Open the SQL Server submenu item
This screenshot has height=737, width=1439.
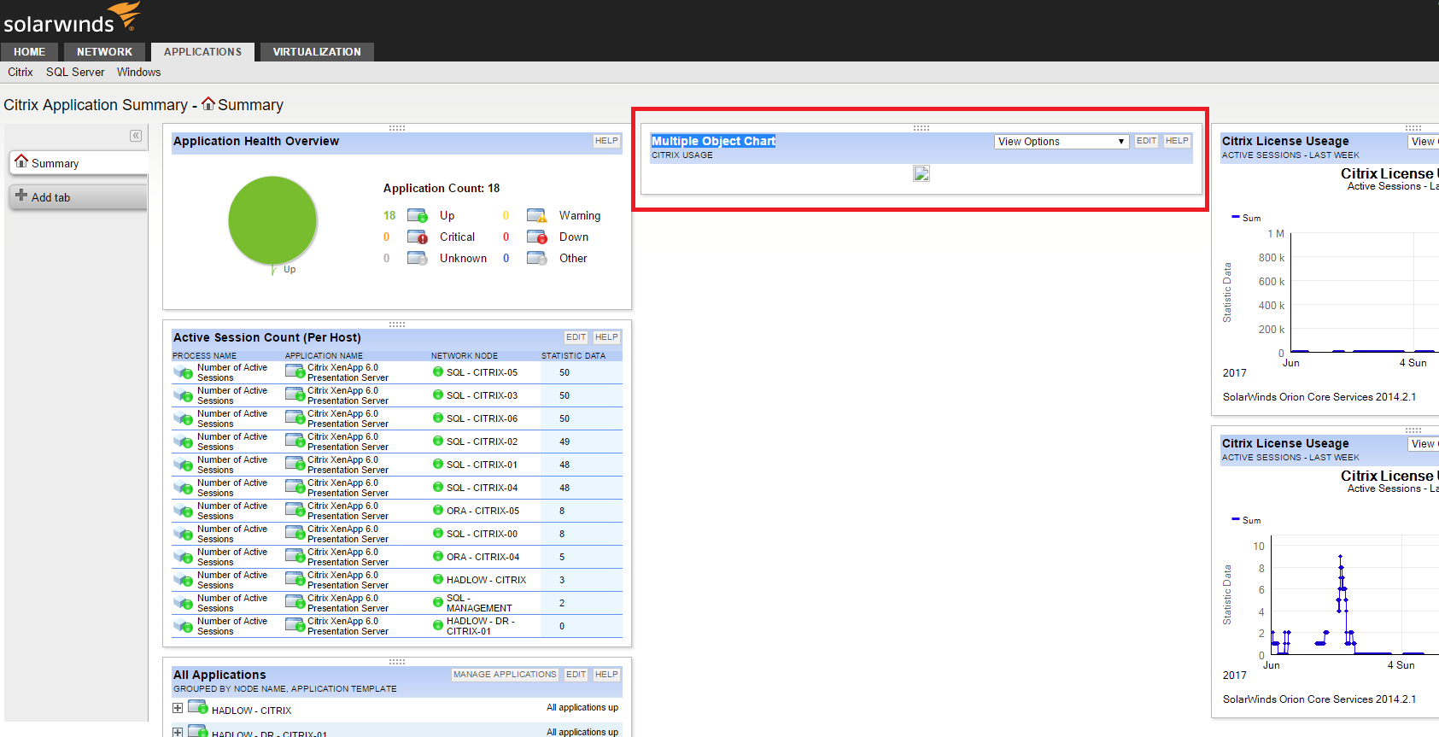pyautogui.click(x=75, y=73)
